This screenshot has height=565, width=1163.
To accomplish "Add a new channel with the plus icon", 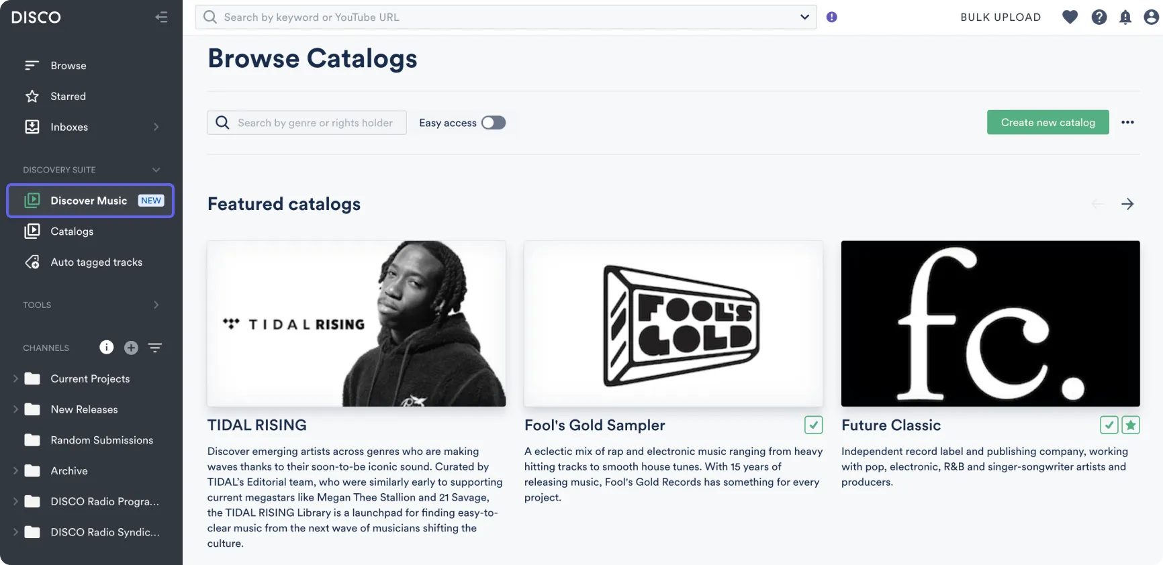I will coord(131,348).
